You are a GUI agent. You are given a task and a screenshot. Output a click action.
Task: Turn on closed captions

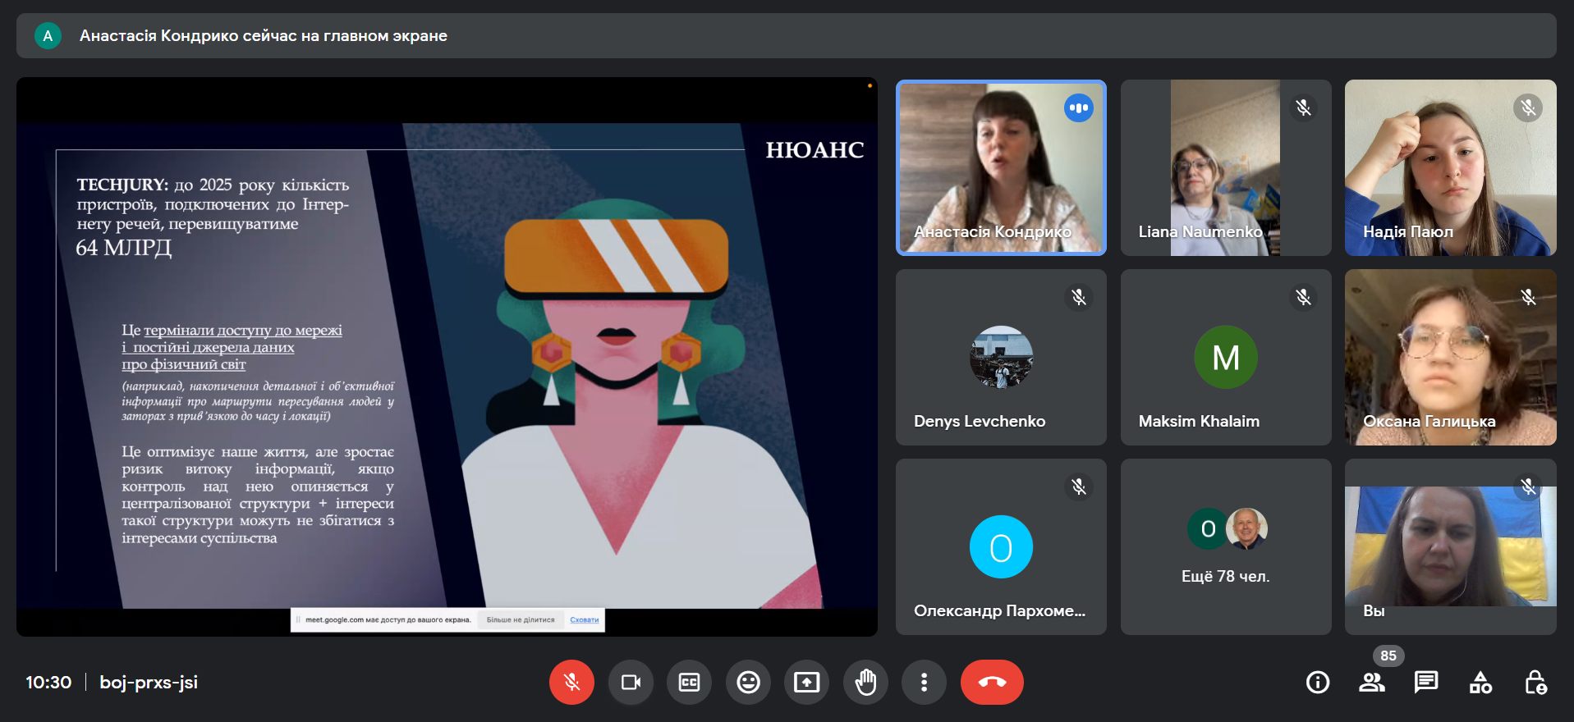690,682
